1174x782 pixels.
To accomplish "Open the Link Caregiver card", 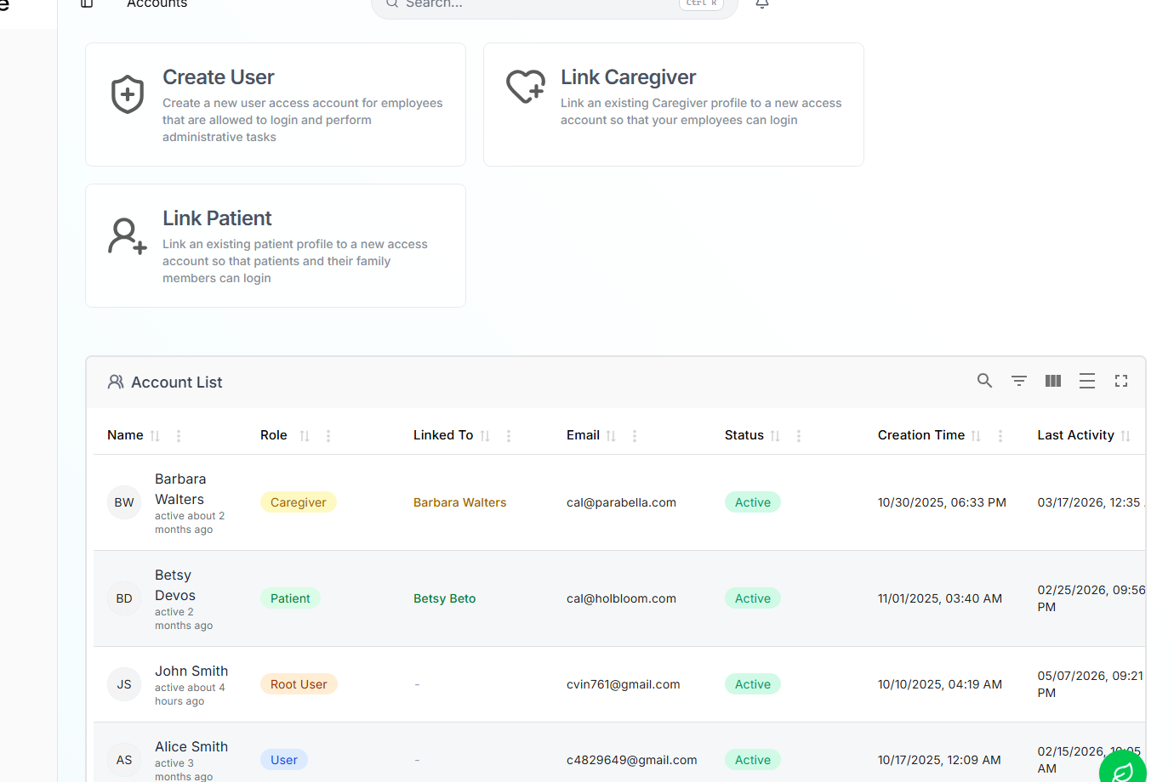I will tap(674, 105).
